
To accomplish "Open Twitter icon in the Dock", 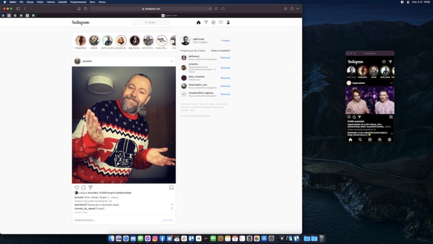I will point(170,238).
